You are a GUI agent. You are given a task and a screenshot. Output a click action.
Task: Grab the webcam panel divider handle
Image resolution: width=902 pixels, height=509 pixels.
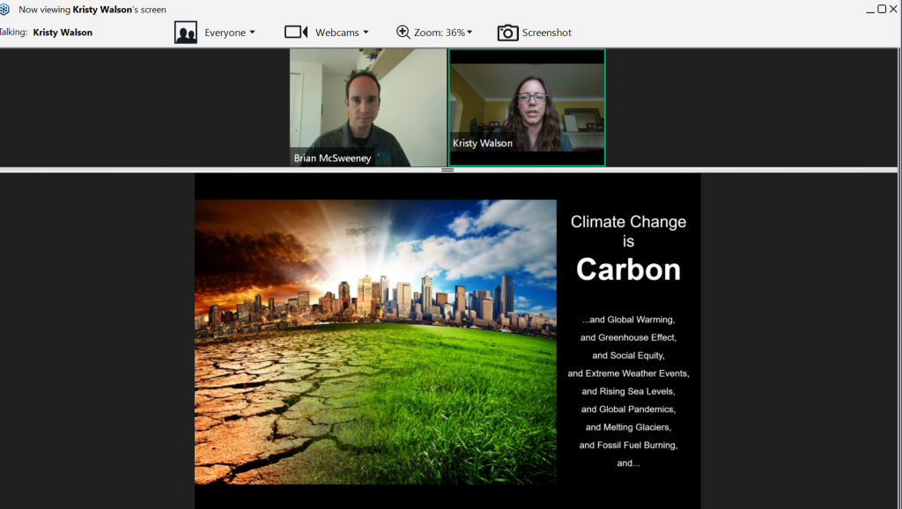pos(447,170)
